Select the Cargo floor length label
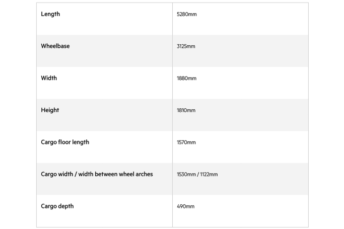The width and height of the screenshot is (344, 229). [65, 142]
